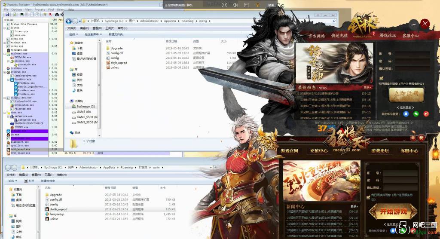Select dwhh_wqeqd file in the wulin folder
The height and width of the screenshot is (239, 440).
[x=56, y=209]
